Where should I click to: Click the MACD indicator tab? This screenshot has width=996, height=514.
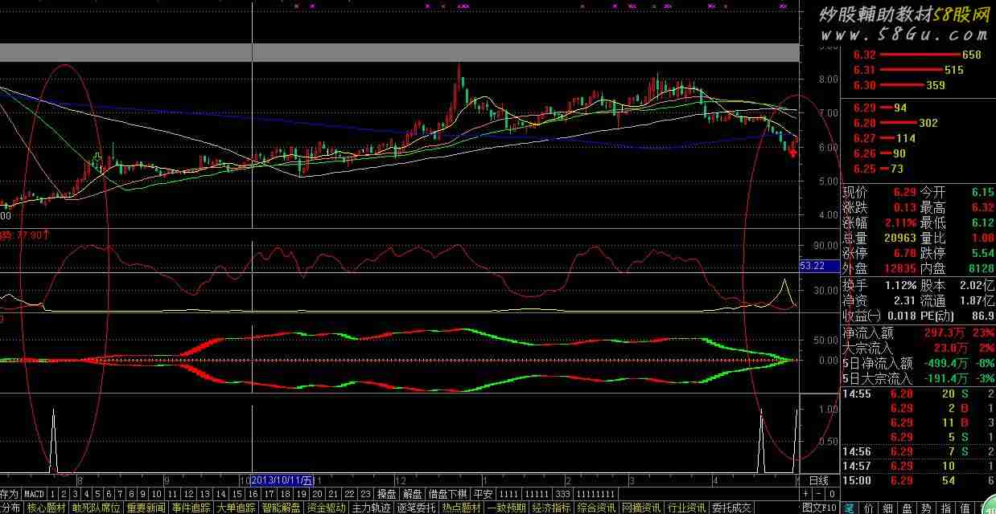point(33,493)
